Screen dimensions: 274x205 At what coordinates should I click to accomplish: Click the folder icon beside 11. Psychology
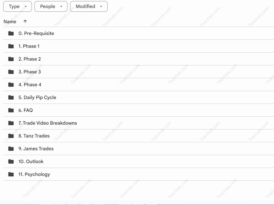(11, 174)
